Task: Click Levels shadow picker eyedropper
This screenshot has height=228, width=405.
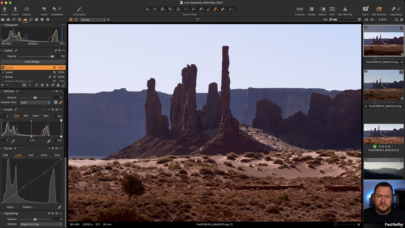Action: pyautogui.click(x=13, y=141)
